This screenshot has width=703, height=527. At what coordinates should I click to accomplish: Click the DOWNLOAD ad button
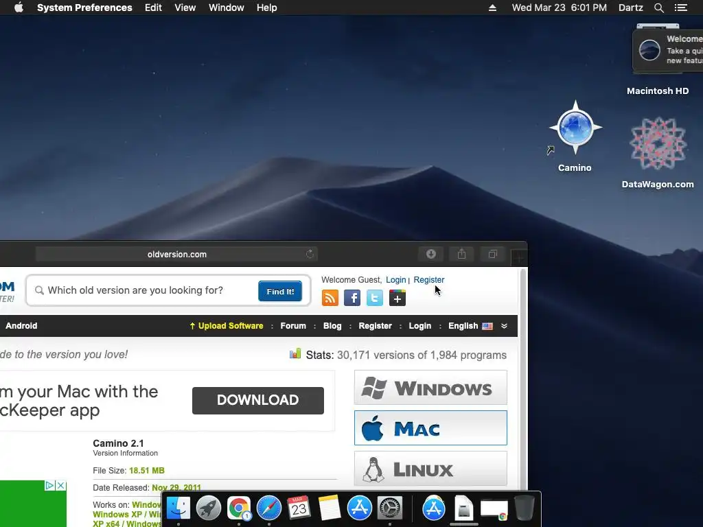258,400
